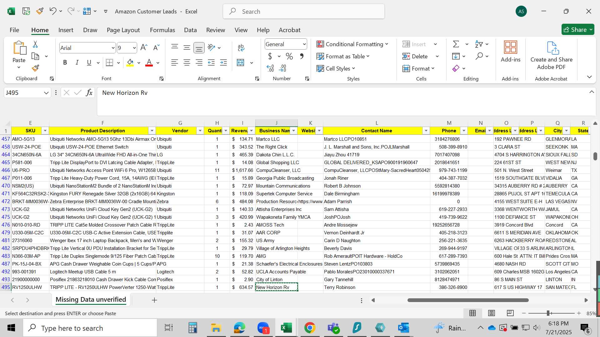
Task: Increase indent of cell contents
Action: click(x=223, y=62)
